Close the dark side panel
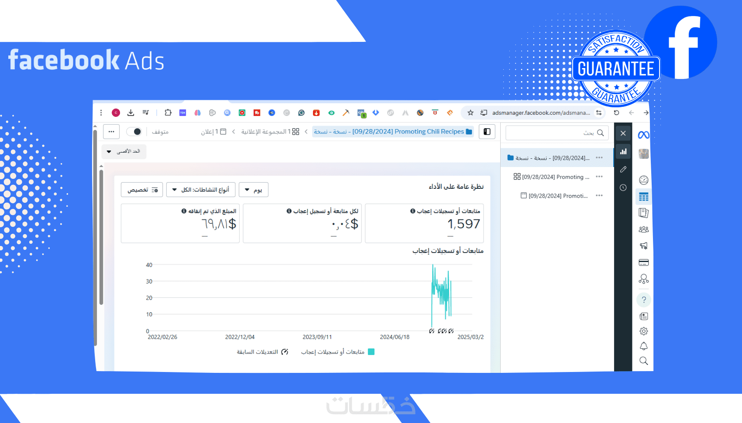The width and height of the screenshot is (742, 423). click(623, 133)
